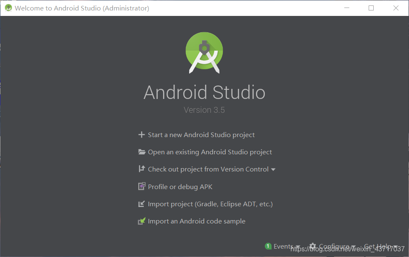Click the plus icon for new project

[141, 135]
